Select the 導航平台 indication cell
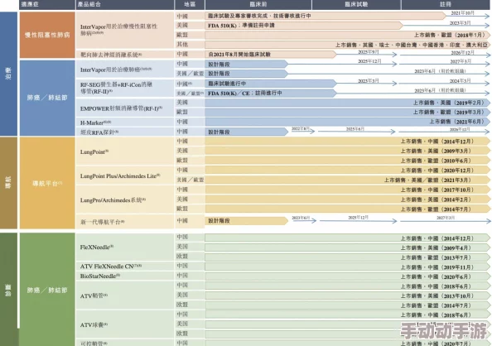The image size is (492, 346). pos(47,183)
